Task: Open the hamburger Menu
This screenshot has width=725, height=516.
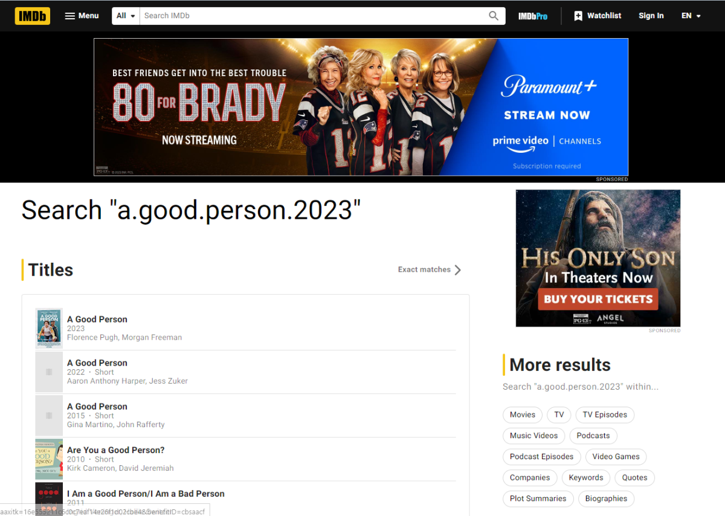Action: pos(81,16)
